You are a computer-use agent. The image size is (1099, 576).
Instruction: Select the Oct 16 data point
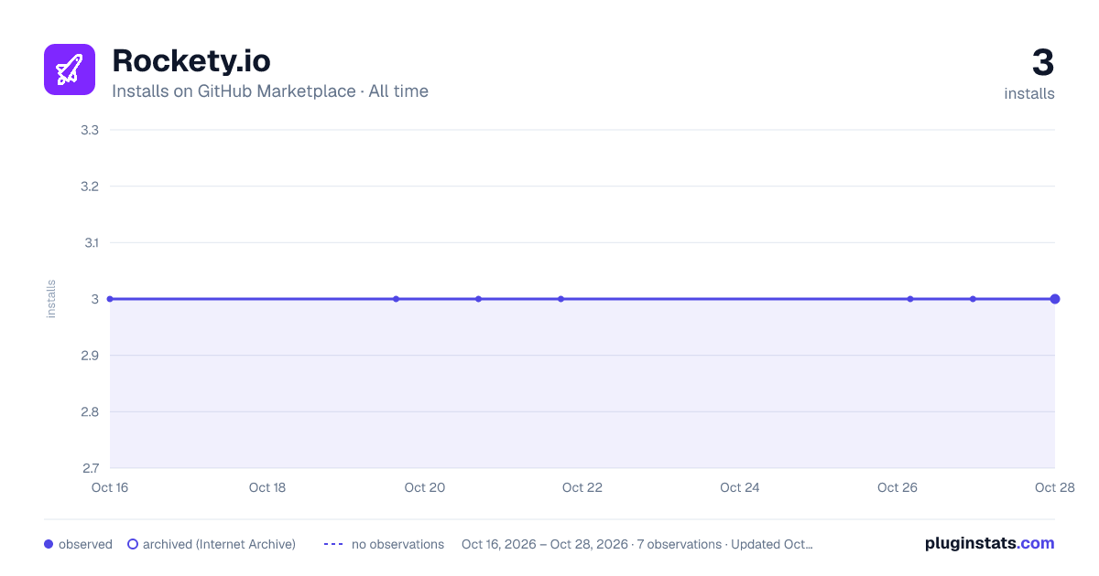110,299
